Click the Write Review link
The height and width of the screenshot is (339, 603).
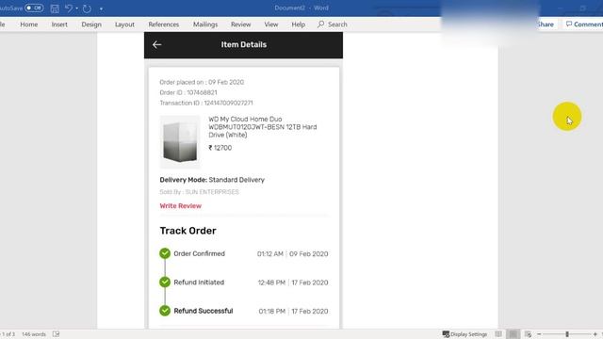(180, 206)
